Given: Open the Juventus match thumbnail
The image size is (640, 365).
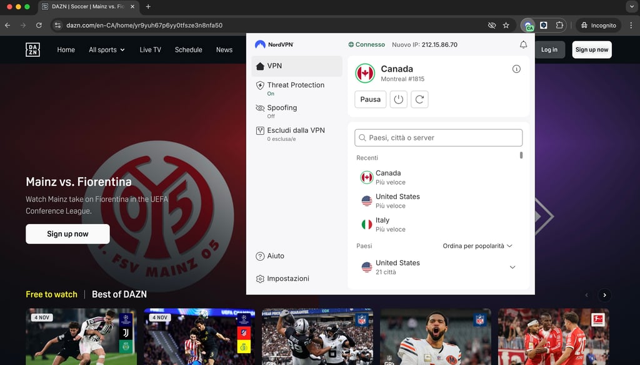Looking at the screenshot, I should 81,336.
